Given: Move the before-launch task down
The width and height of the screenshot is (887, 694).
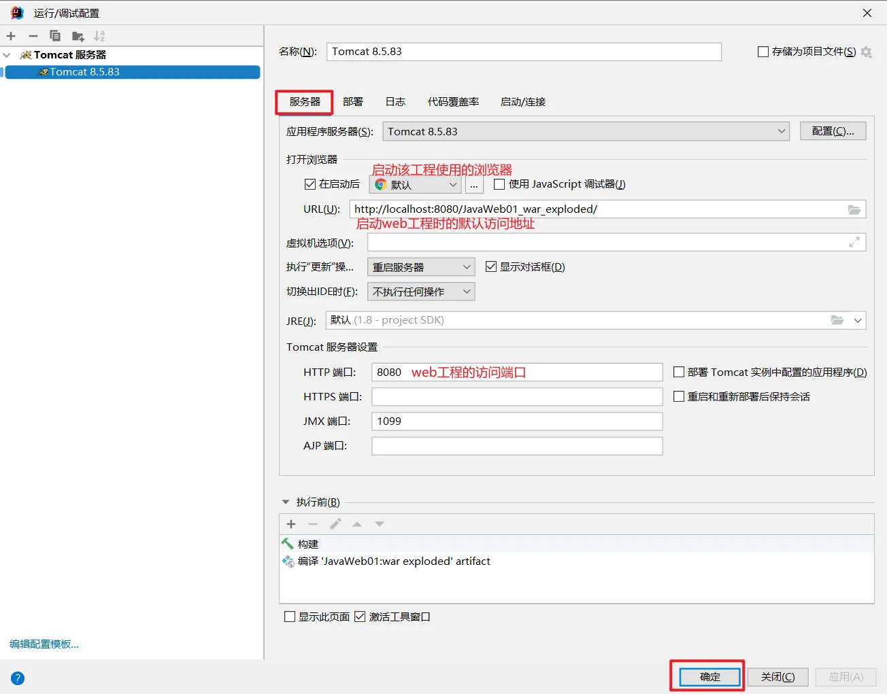Looking at the screenshot, I should [380, 524].
